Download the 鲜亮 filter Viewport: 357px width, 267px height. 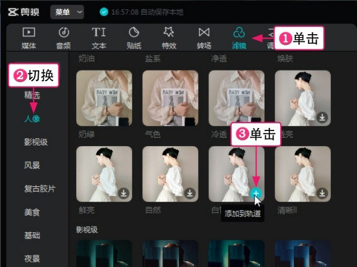click(124, 193)
